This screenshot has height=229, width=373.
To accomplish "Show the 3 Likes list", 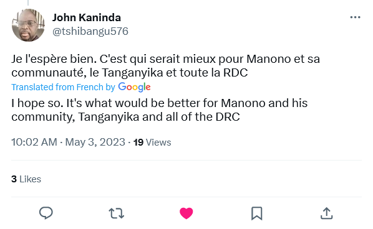I will coord(26,179).
